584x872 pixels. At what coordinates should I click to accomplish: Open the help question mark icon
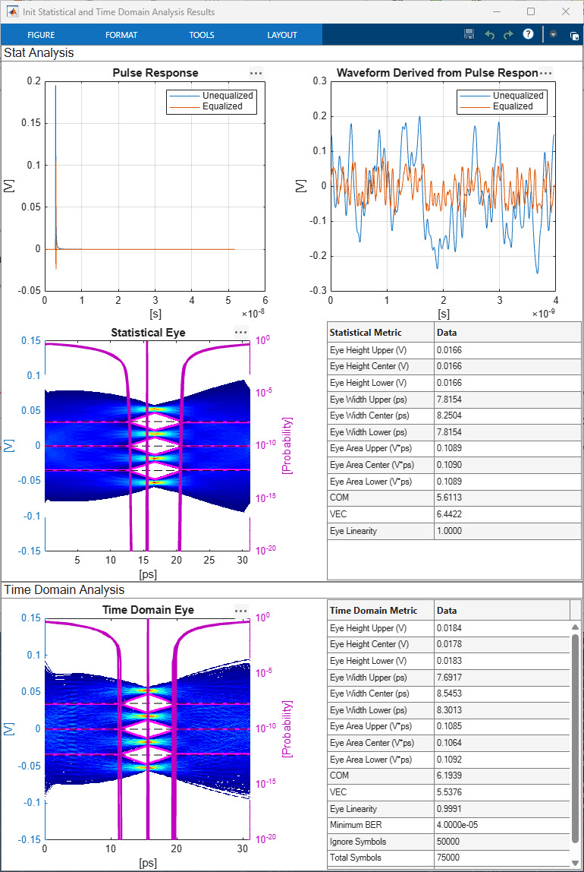528,34
